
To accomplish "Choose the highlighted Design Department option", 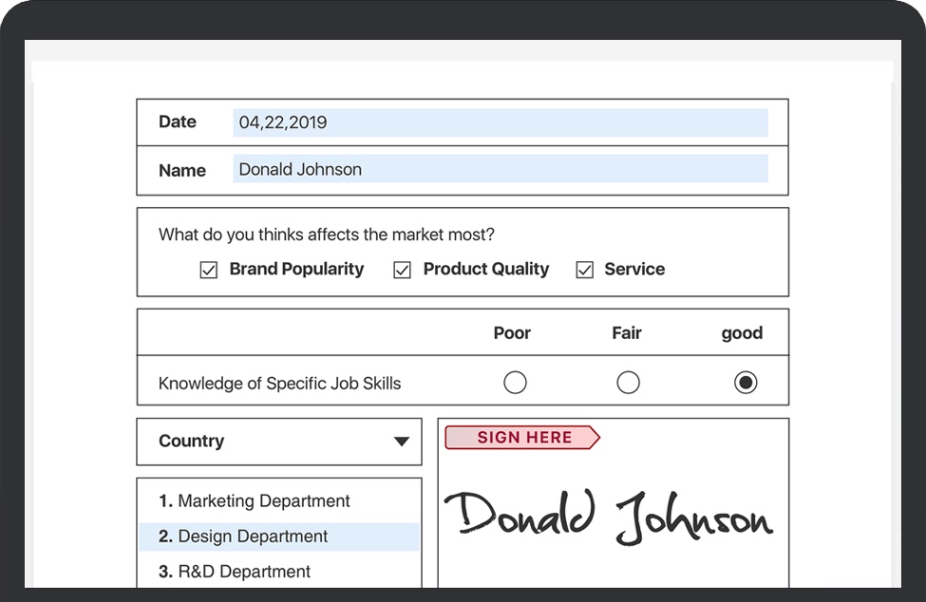I will click(x=255, y=536).
